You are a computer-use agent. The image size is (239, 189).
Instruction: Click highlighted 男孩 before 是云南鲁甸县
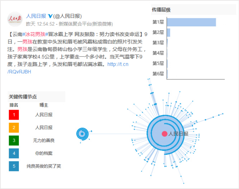point(22,49)
